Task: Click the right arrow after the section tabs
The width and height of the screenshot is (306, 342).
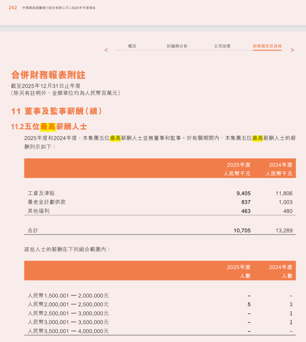Action: tap(292, 50)
